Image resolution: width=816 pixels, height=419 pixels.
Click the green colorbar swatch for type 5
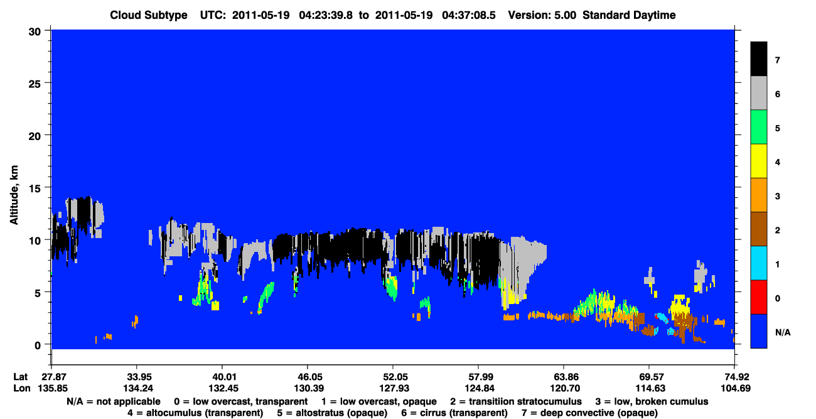tap(759, 127)
